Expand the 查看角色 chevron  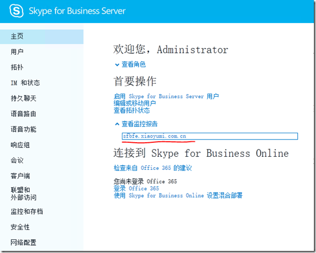pyautogui.click(x=117, y=65)
